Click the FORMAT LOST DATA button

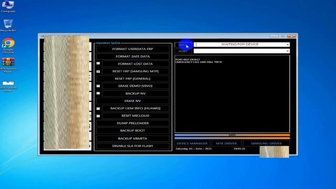(135, 64)
